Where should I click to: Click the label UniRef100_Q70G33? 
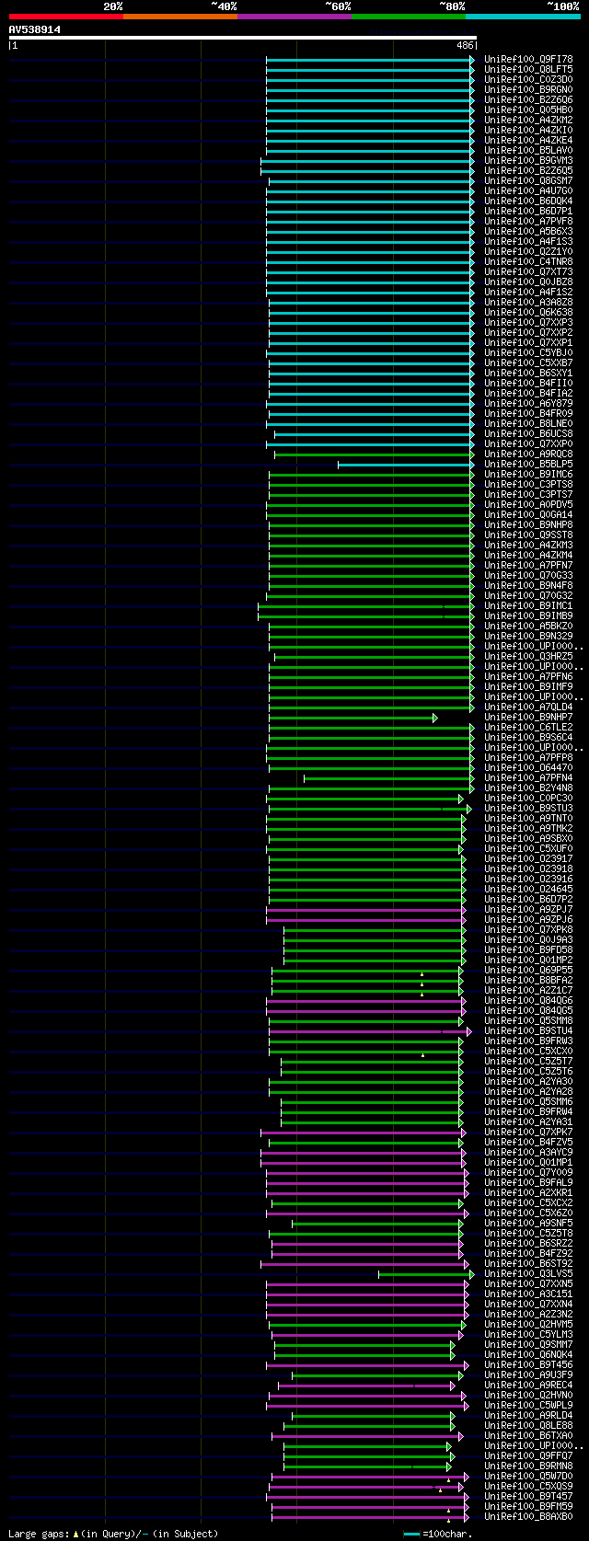528,576
